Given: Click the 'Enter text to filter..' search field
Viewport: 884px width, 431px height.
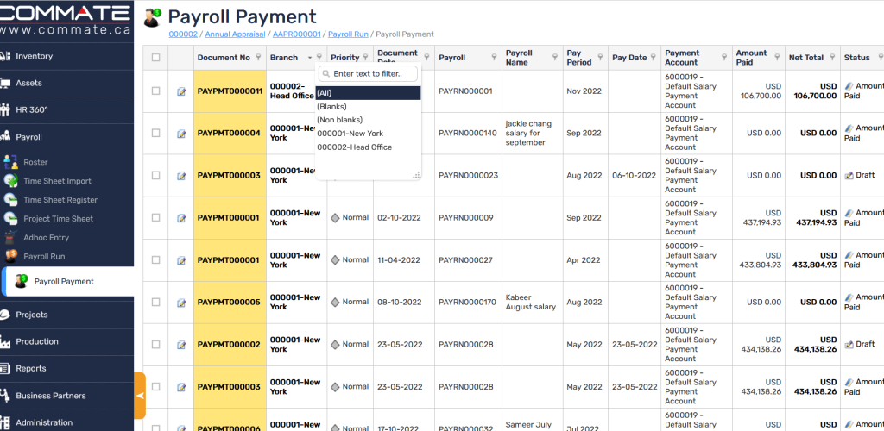Looking at the screenshot, I should coord(368,74).
